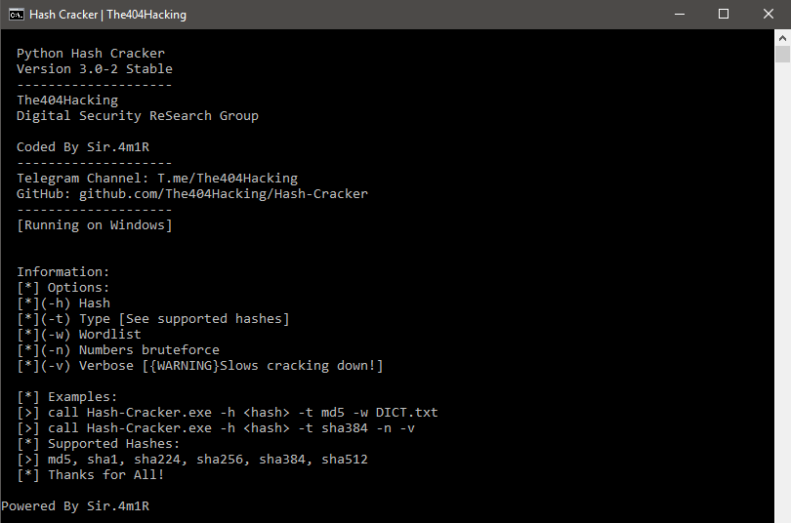Click the Telegram link T.me/The404Hacking
Screen dimensions: 791x523
coord(228,179)
